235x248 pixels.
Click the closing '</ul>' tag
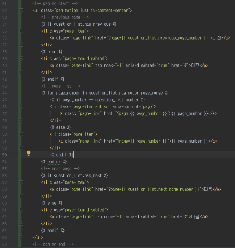pyautogui.click(x=38, y=238)
